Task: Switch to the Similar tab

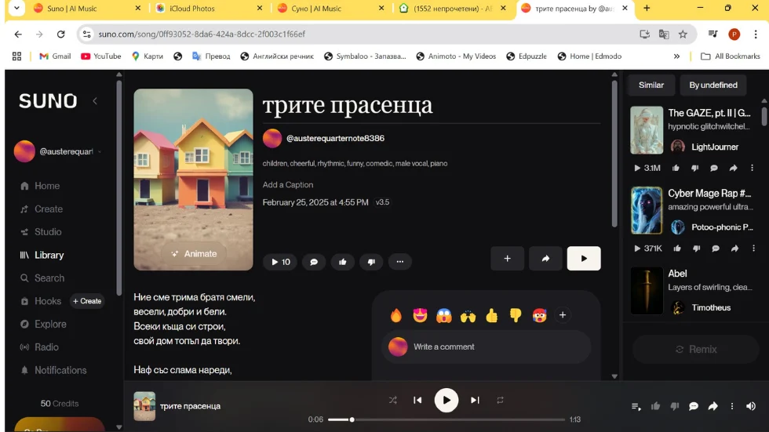Action: [651, 85]
